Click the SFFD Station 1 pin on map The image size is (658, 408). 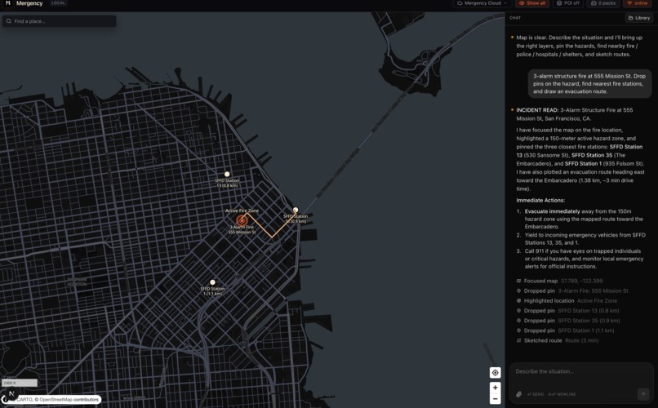tap(213, 282)
